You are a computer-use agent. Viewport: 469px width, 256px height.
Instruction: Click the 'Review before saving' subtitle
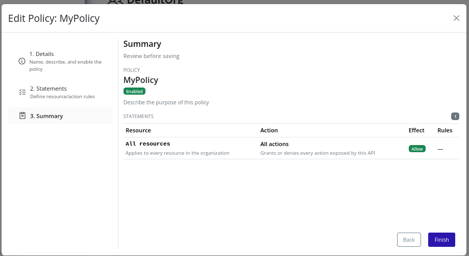point(152,56)
